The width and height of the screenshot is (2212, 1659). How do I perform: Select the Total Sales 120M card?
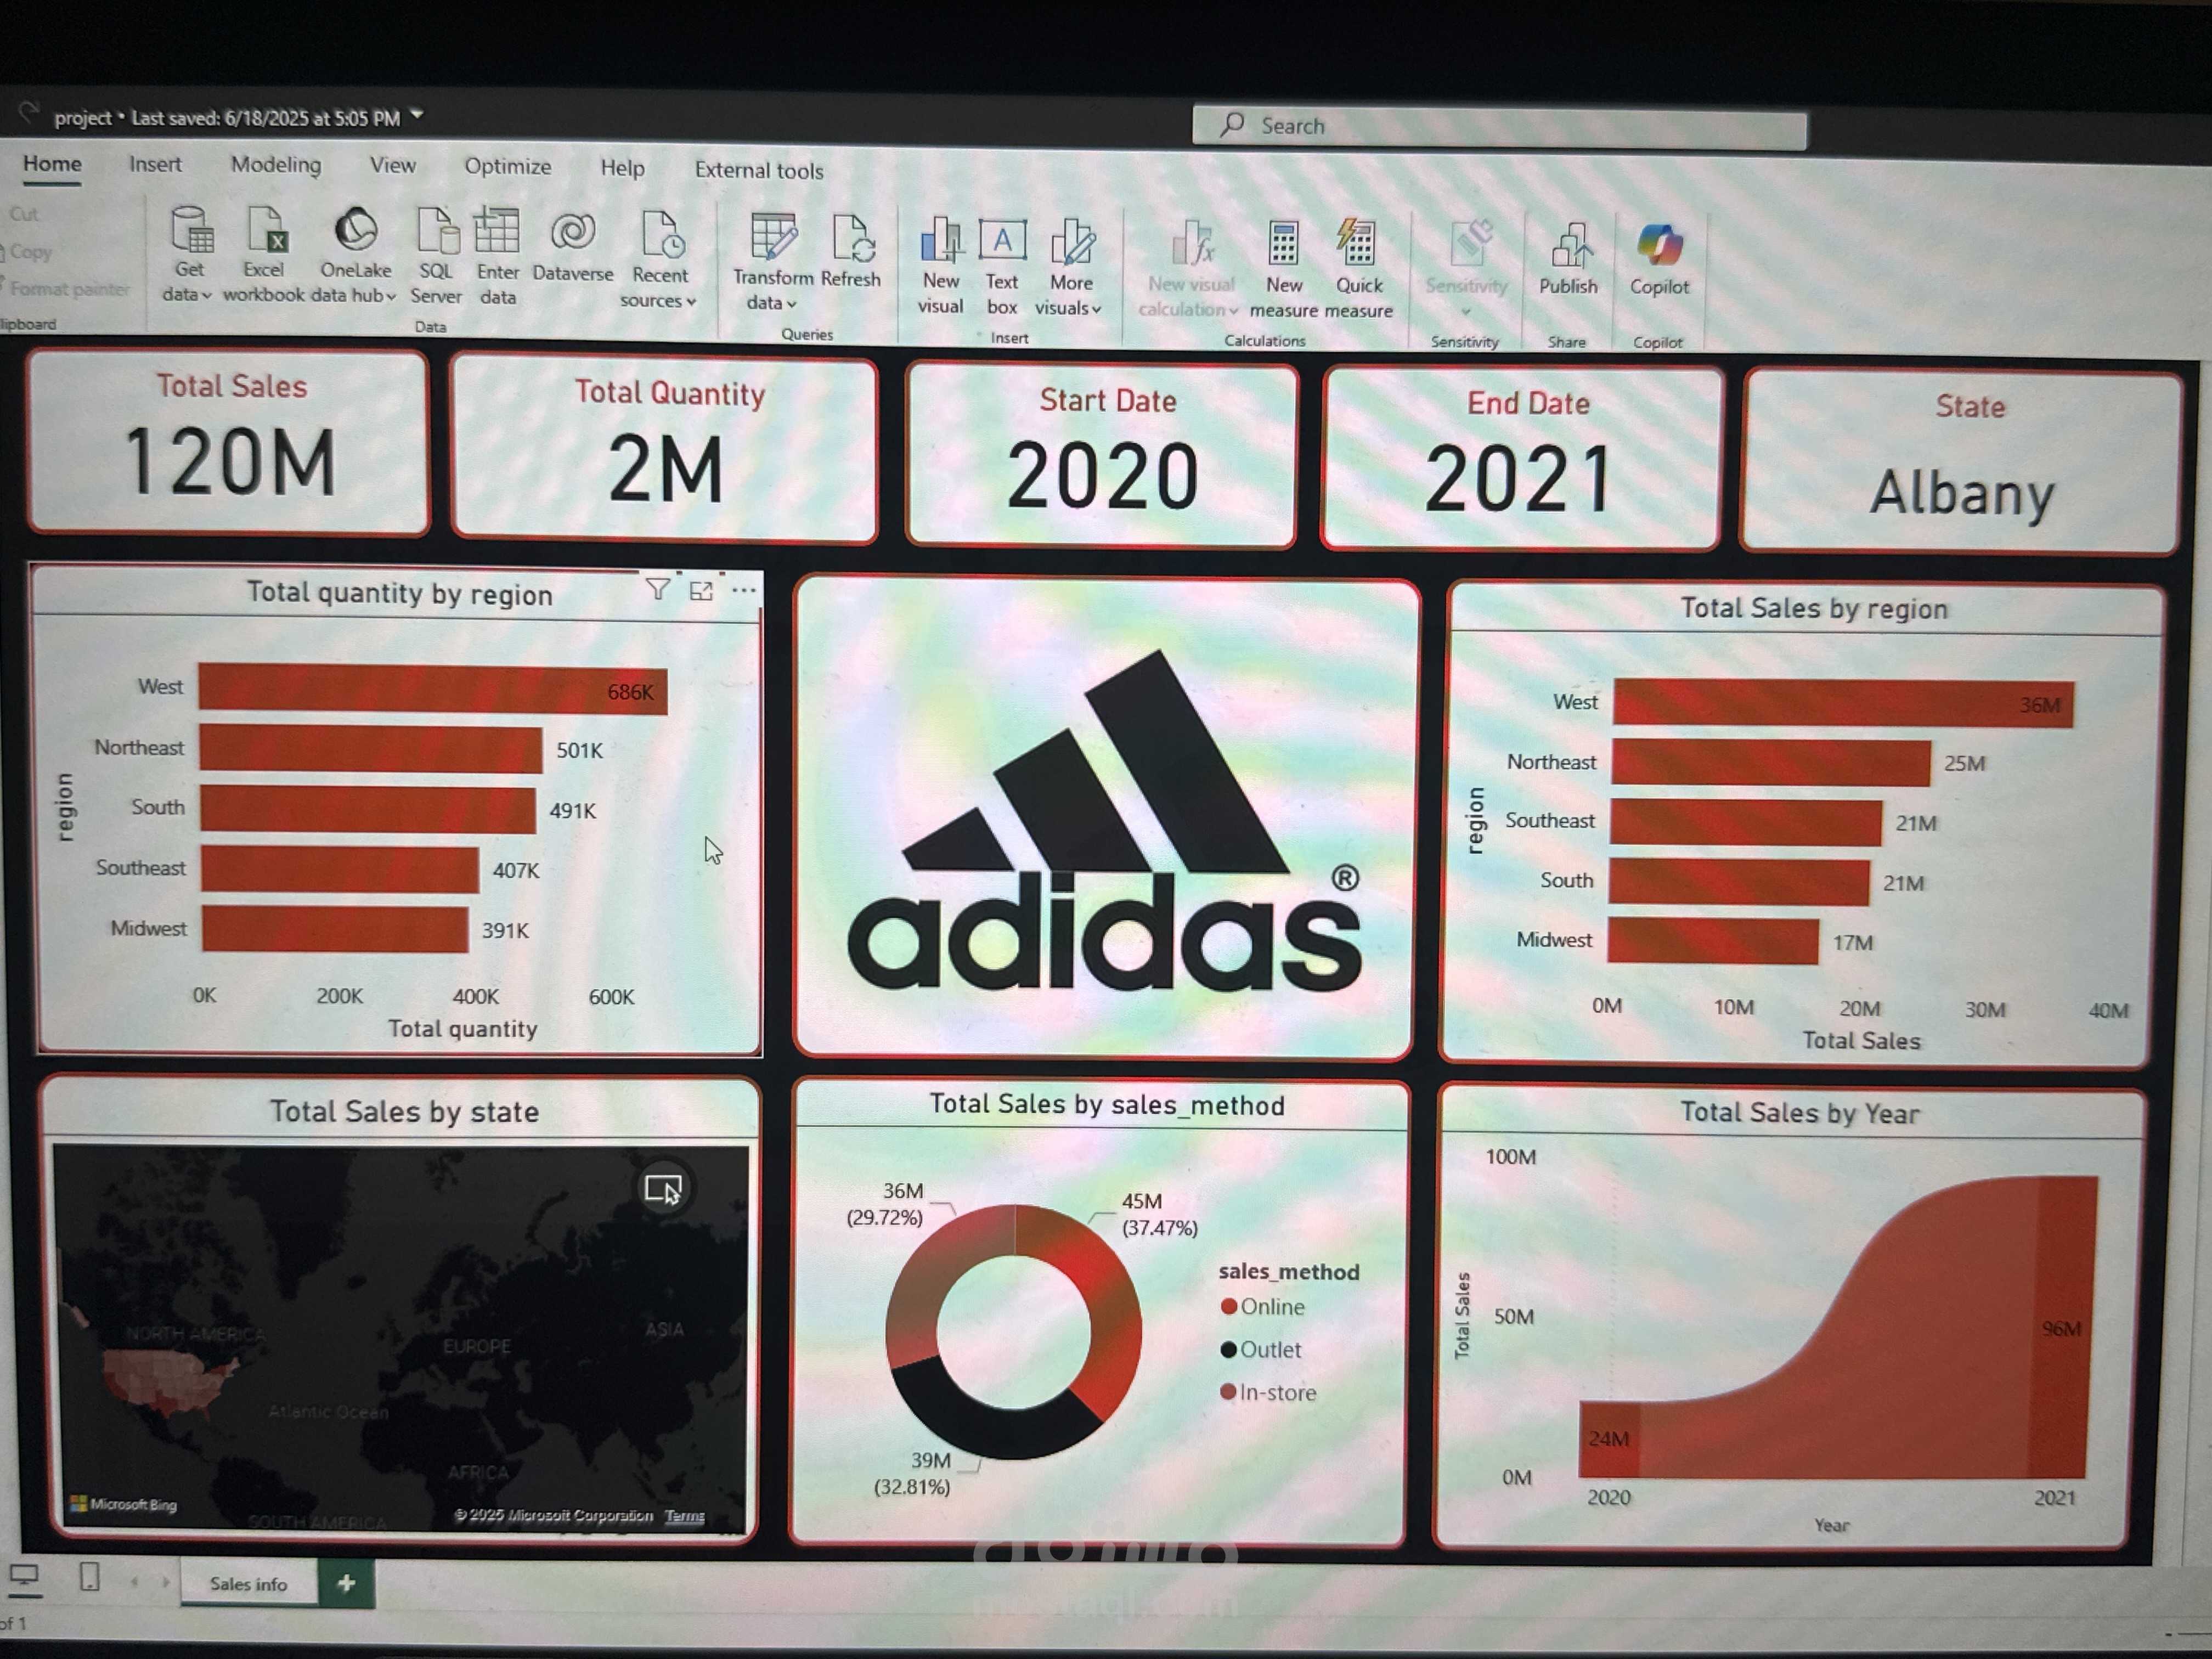[229, 441]
